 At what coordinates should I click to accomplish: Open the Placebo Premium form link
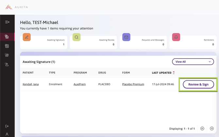point(133,84)
